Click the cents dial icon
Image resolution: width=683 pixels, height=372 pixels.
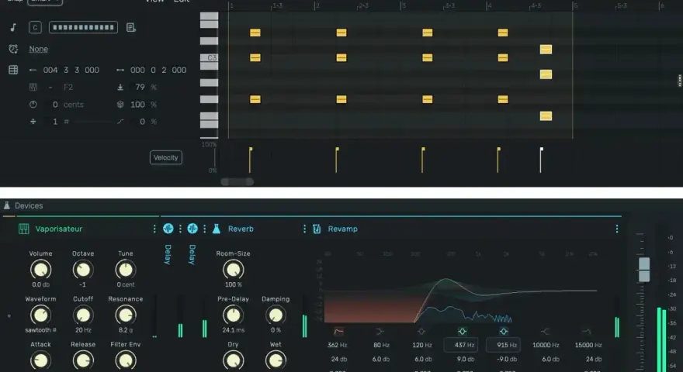pos(33,105)
